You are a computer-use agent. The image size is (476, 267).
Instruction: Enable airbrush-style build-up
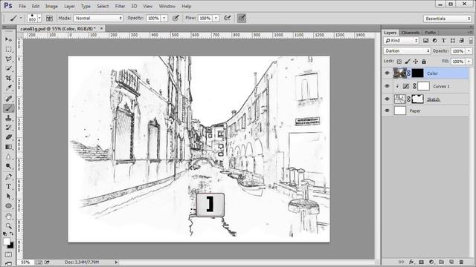(227, 18)
